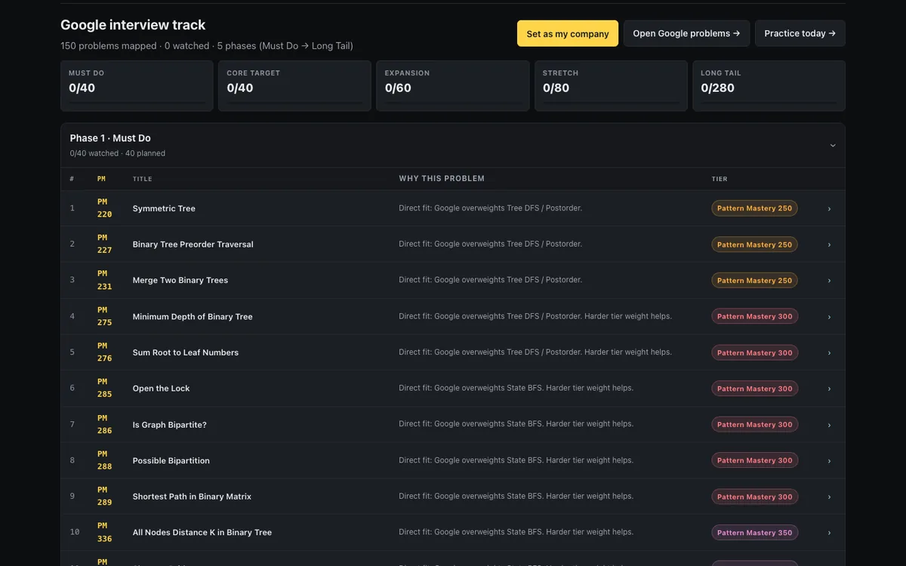The width and height of the screenshot is (906, 566).
Task: Open row chevron for All Nodes Distance K
Action: (x=829, y=533)
